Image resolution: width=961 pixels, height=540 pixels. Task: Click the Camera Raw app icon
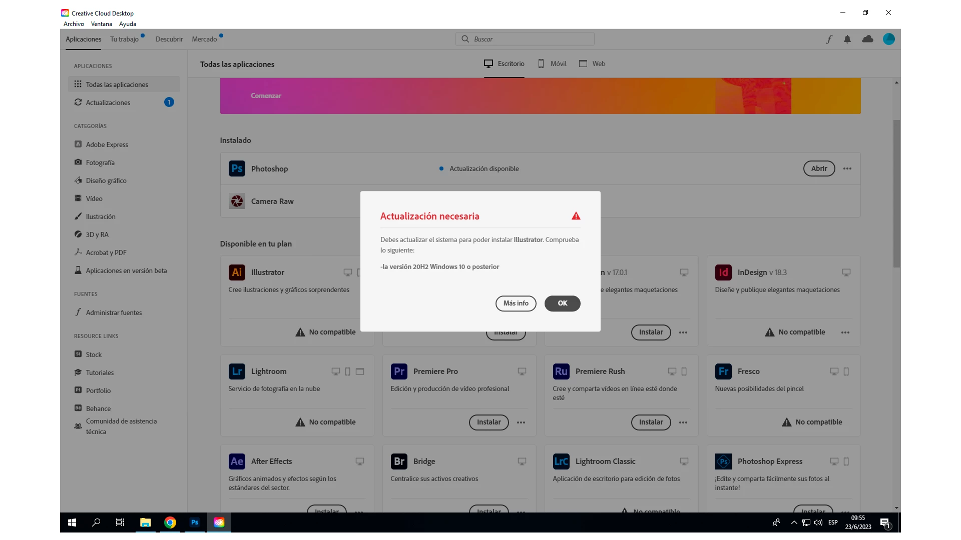[237, 201]
